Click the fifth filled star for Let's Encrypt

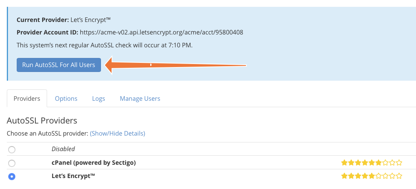click(372, 176)
